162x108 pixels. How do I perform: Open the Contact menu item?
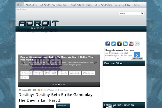pos(137,5)
